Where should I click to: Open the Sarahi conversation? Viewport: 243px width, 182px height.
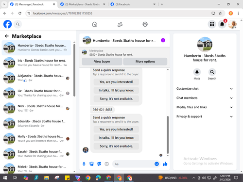[x=36, y=154]
